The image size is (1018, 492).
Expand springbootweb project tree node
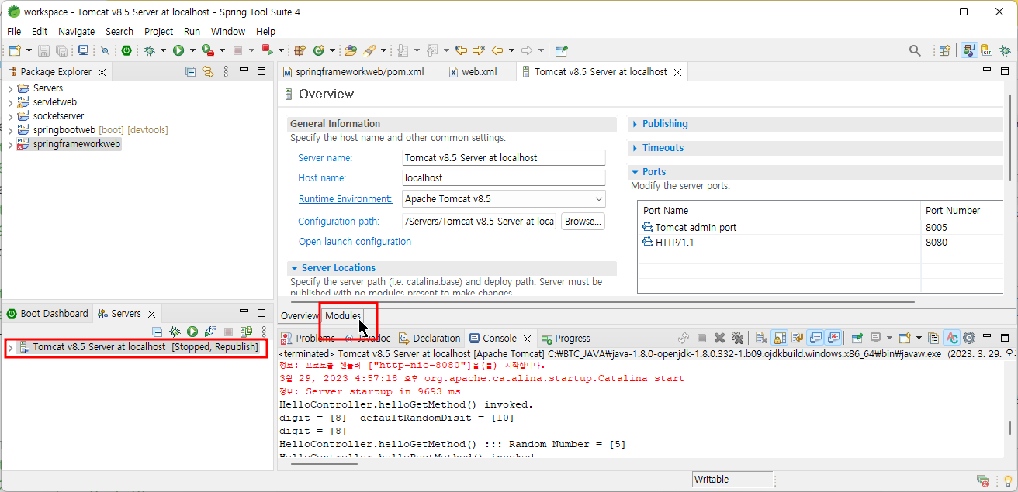pos(10,130)
